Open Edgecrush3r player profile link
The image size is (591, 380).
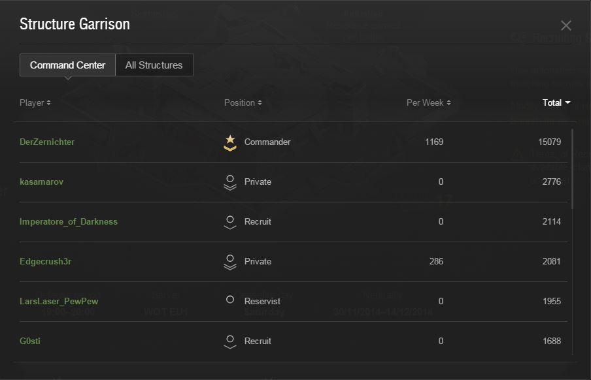[x=46, y=262]
